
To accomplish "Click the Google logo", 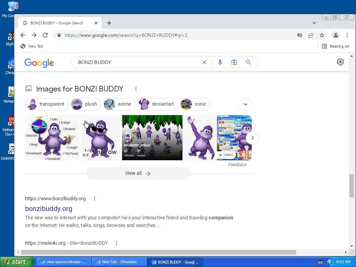I will 39,63.
